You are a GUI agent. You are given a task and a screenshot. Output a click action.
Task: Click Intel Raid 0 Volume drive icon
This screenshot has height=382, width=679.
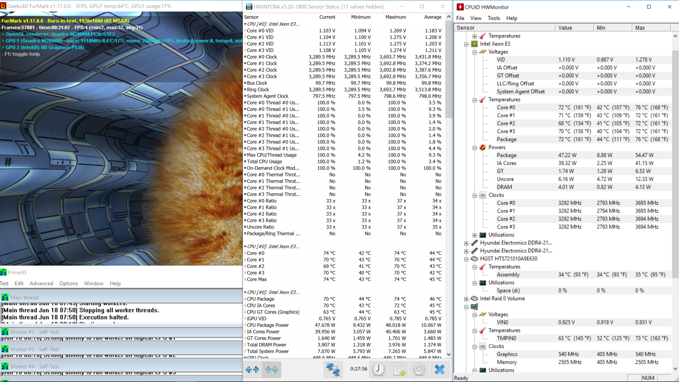pos(475,299)
